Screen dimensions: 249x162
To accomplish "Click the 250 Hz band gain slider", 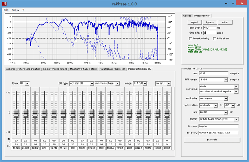I will (73, 113).
